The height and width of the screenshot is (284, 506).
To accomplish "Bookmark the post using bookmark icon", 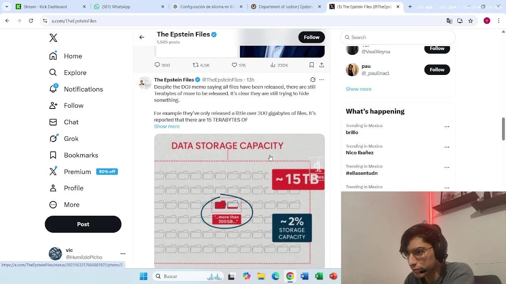I will click(312, 65).
